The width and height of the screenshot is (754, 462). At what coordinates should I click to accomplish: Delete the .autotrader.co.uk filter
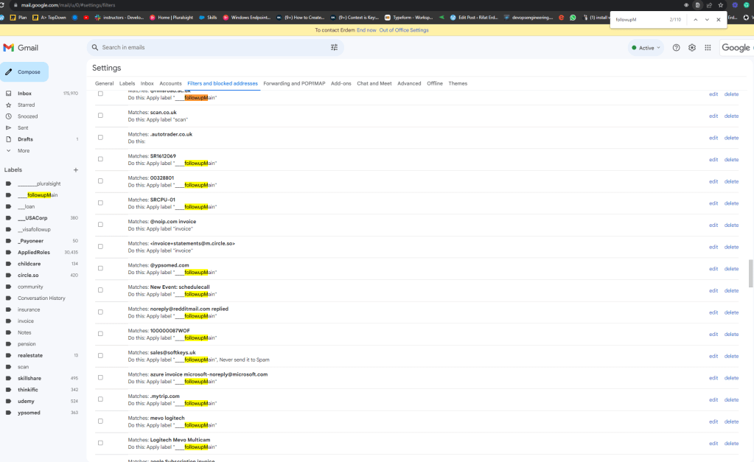(x=731, y=138)
